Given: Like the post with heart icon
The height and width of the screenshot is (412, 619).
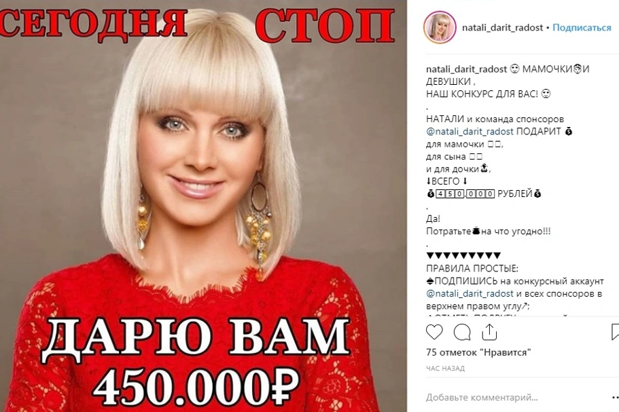Looking at the screenshot, I should click(434, 332).
